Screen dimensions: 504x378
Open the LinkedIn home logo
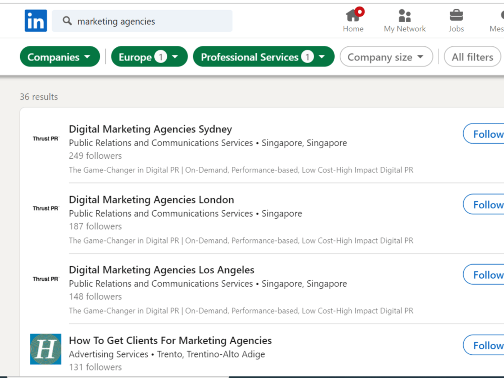36,21
